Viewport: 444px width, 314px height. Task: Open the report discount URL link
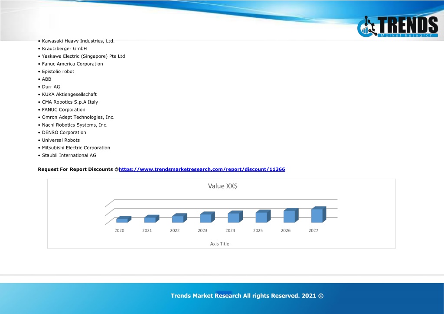pos(202,169)
